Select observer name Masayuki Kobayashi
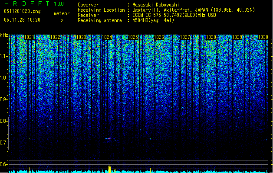The image size is (273, 173). (156, 5)
